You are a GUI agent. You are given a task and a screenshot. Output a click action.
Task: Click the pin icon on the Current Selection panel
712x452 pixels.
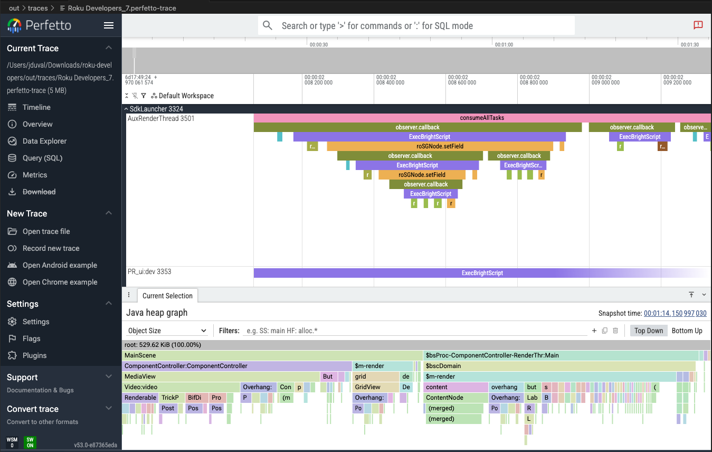tap(691, 295)
